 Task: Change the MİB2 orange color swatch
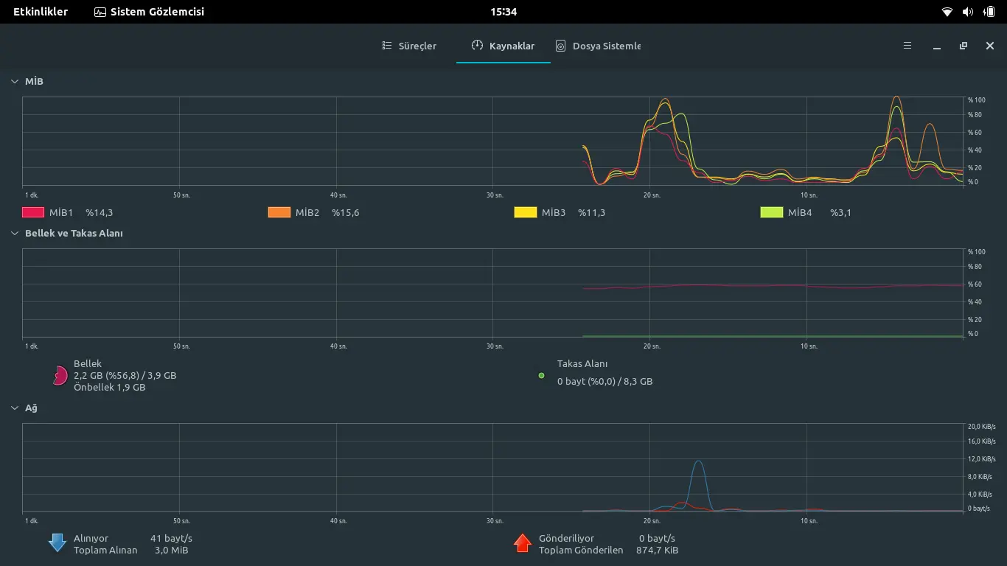pyautogui.click(x=279, y=212)
